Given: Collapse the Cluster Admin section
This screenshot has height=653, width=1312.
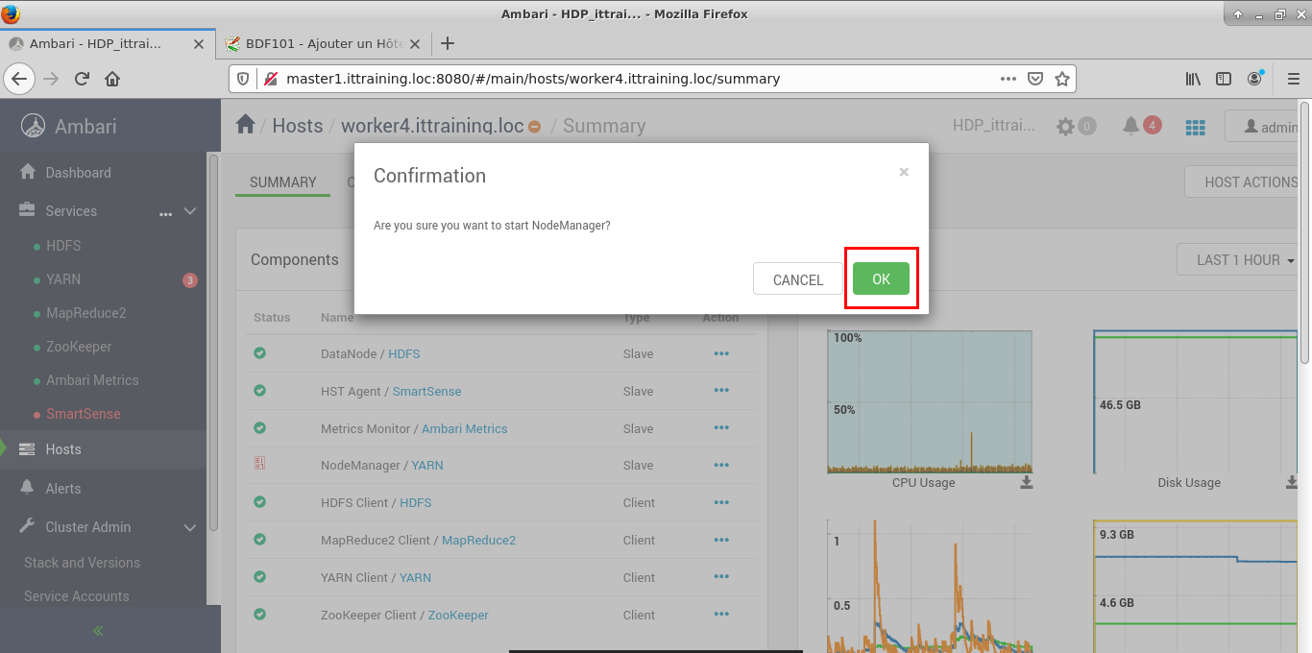Looking at the screenshot, I should tap(190, 527).
